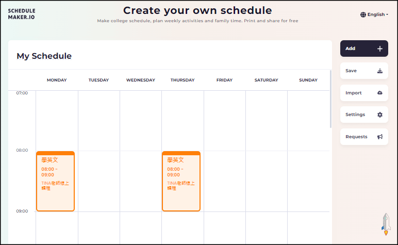
Task: Click the empty Tuesday 07:00 time slot
Action: pyautogui.click(x=98, y=121)
